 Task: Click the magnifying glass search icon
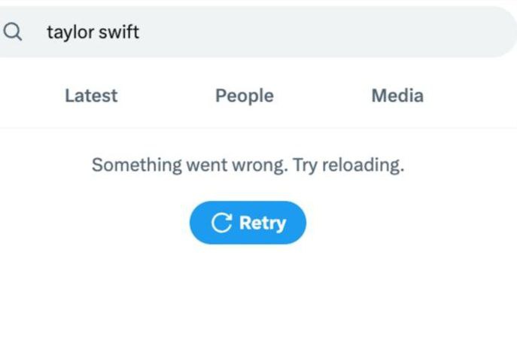tap(13, 32)
